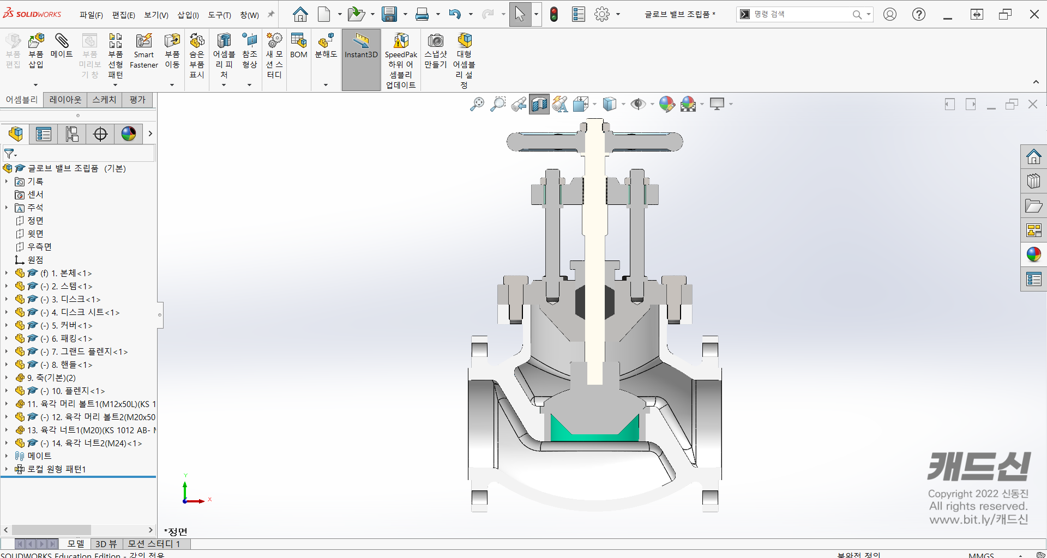The width and height of the screenshot is (1047, 558).
Task: Click the BOM icon in ribbon
Action: coord(299,41)
